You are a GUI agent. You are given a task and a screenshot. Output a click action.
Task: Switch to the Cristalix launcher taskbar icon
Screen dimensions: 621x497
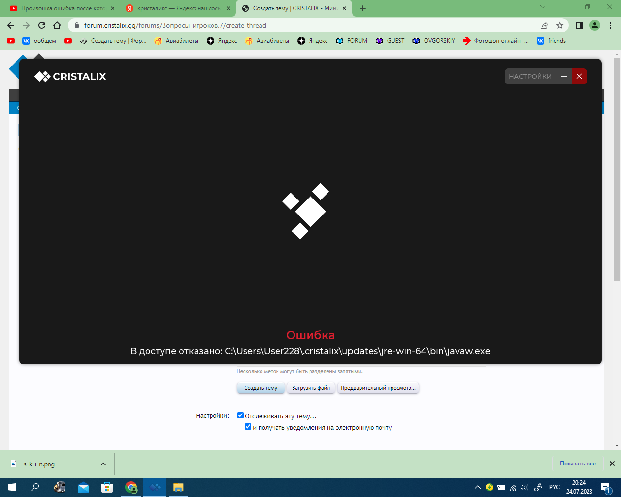[x=155, y=487]
